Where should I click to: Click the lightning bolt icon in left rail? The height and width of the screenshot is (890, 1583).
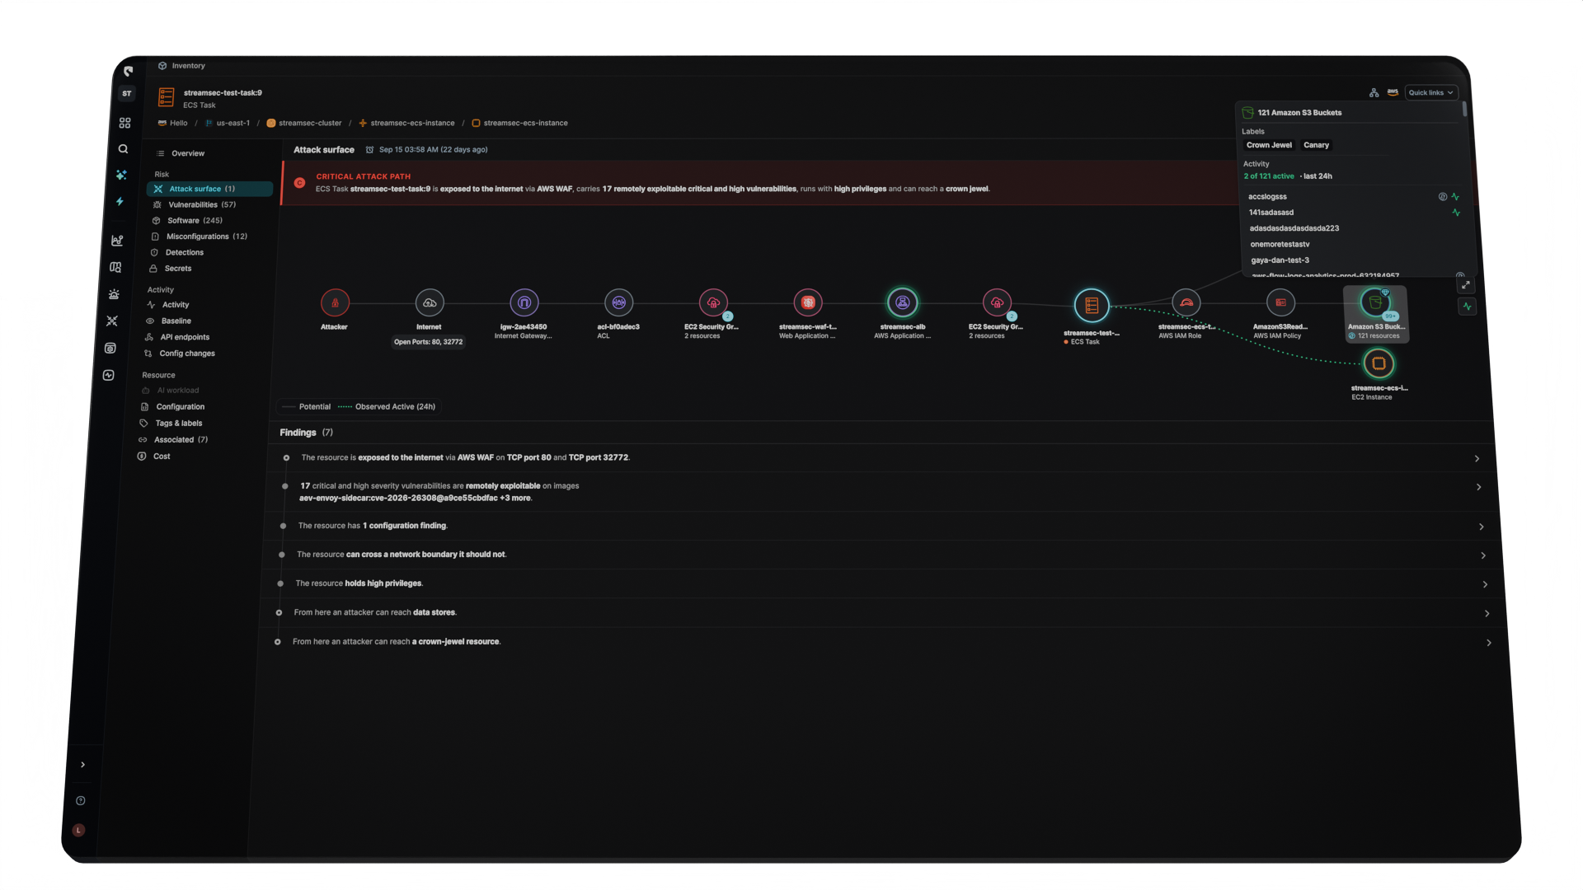click(x=120, y=201)
